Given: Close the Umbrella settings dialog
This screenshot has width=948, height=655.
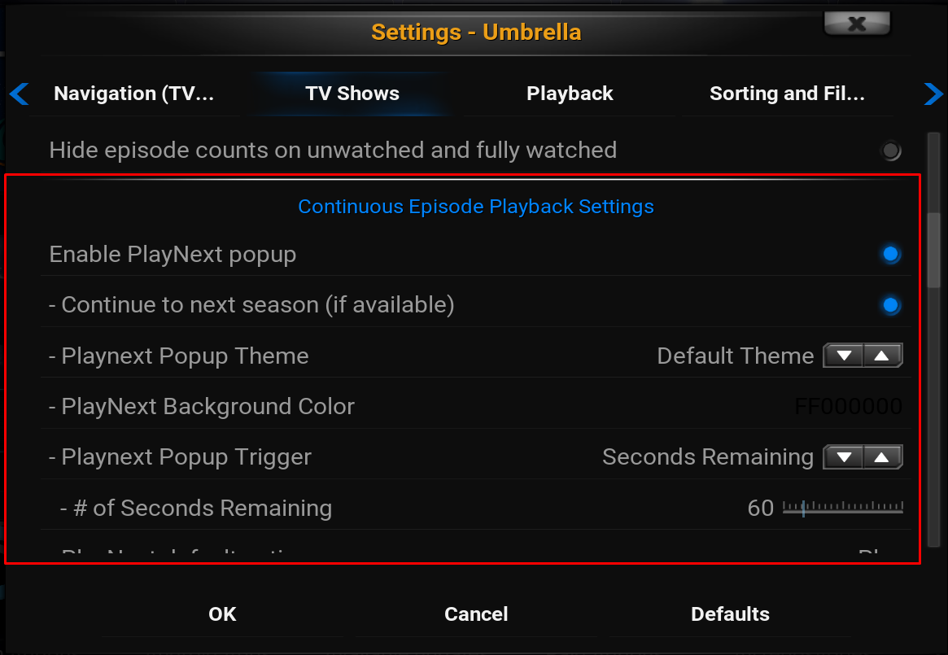Looking at the screenshot, I should (x=857, y=24).
